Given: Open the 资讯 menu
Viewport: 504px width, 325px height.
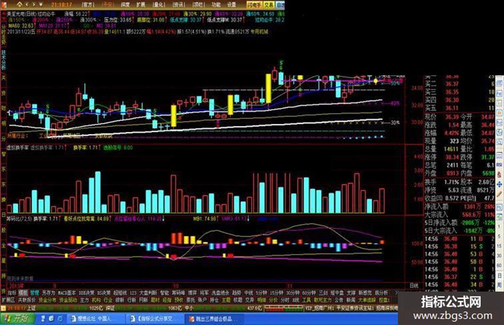Looking at the screenshot, I should (x=179, y=4).
